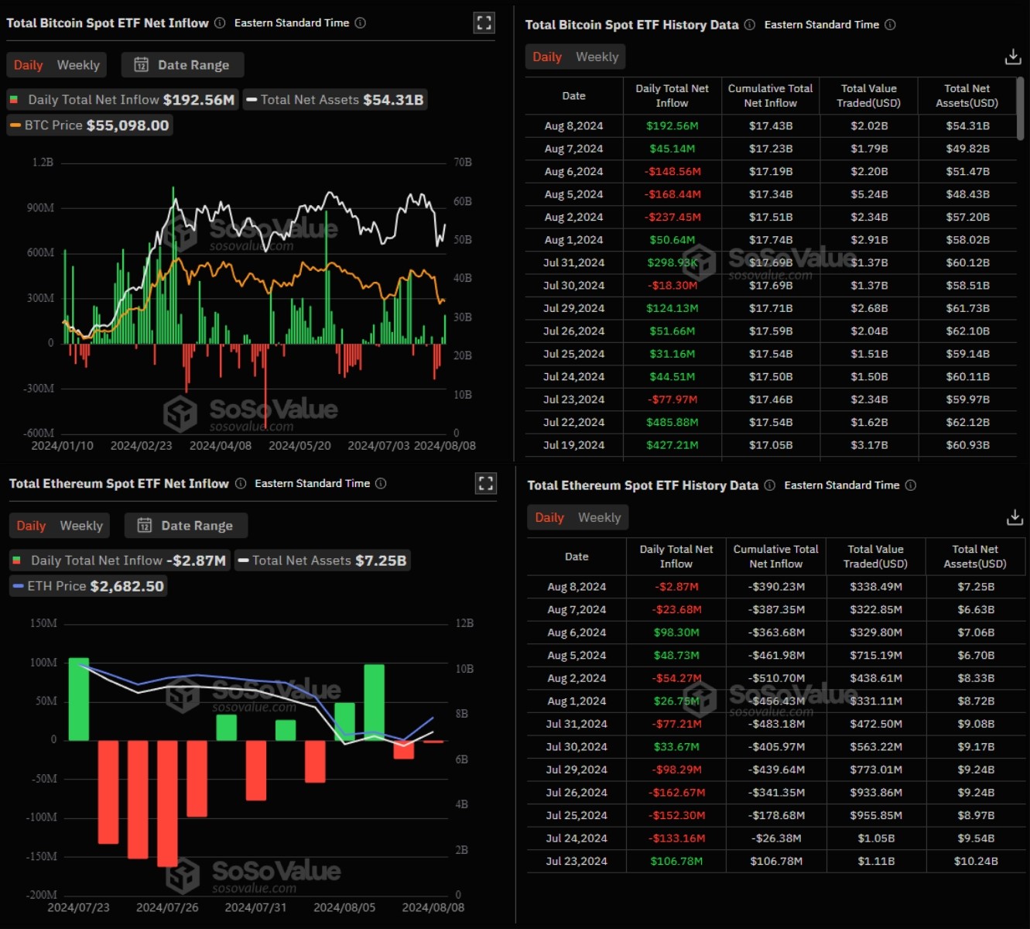Click the info icon next to Total Bitcoin Spot ETF Net Inflow

(221, 22)
